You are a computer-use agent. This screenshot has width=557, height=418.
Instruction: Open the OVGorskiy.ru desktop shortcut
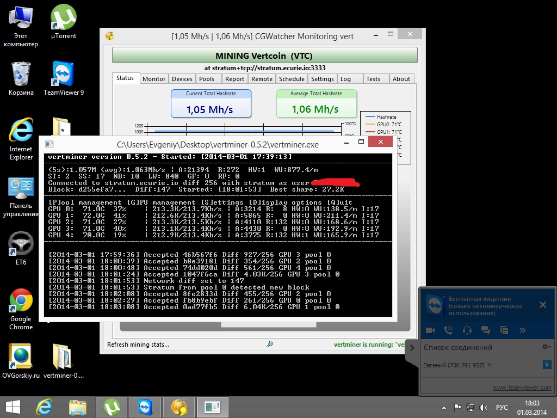pyautogui.click(x=21, y=361)
